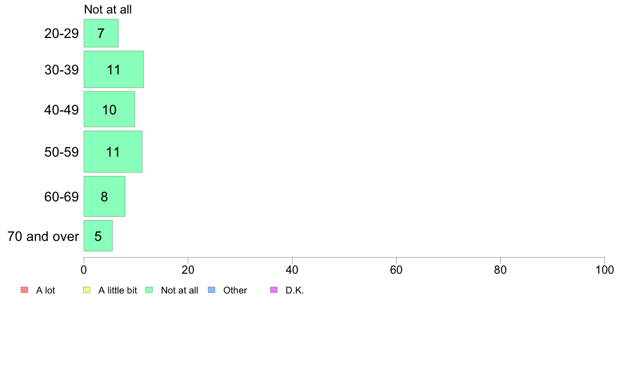619x383 pixels.
Task: Click the '50-59' age group label
Action: click(61, 152)
